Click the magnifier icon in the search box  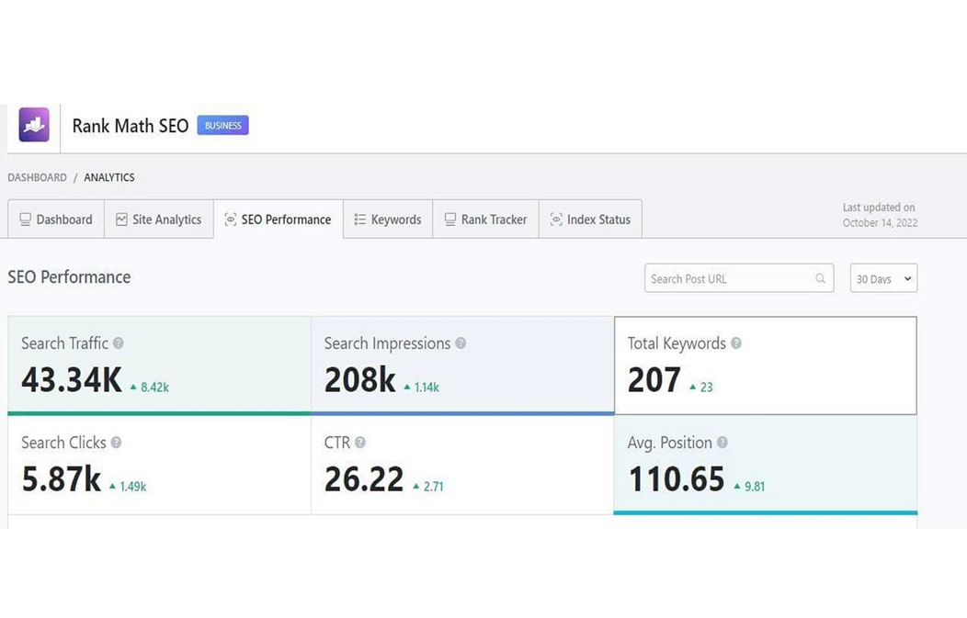(x=820, y=279)
